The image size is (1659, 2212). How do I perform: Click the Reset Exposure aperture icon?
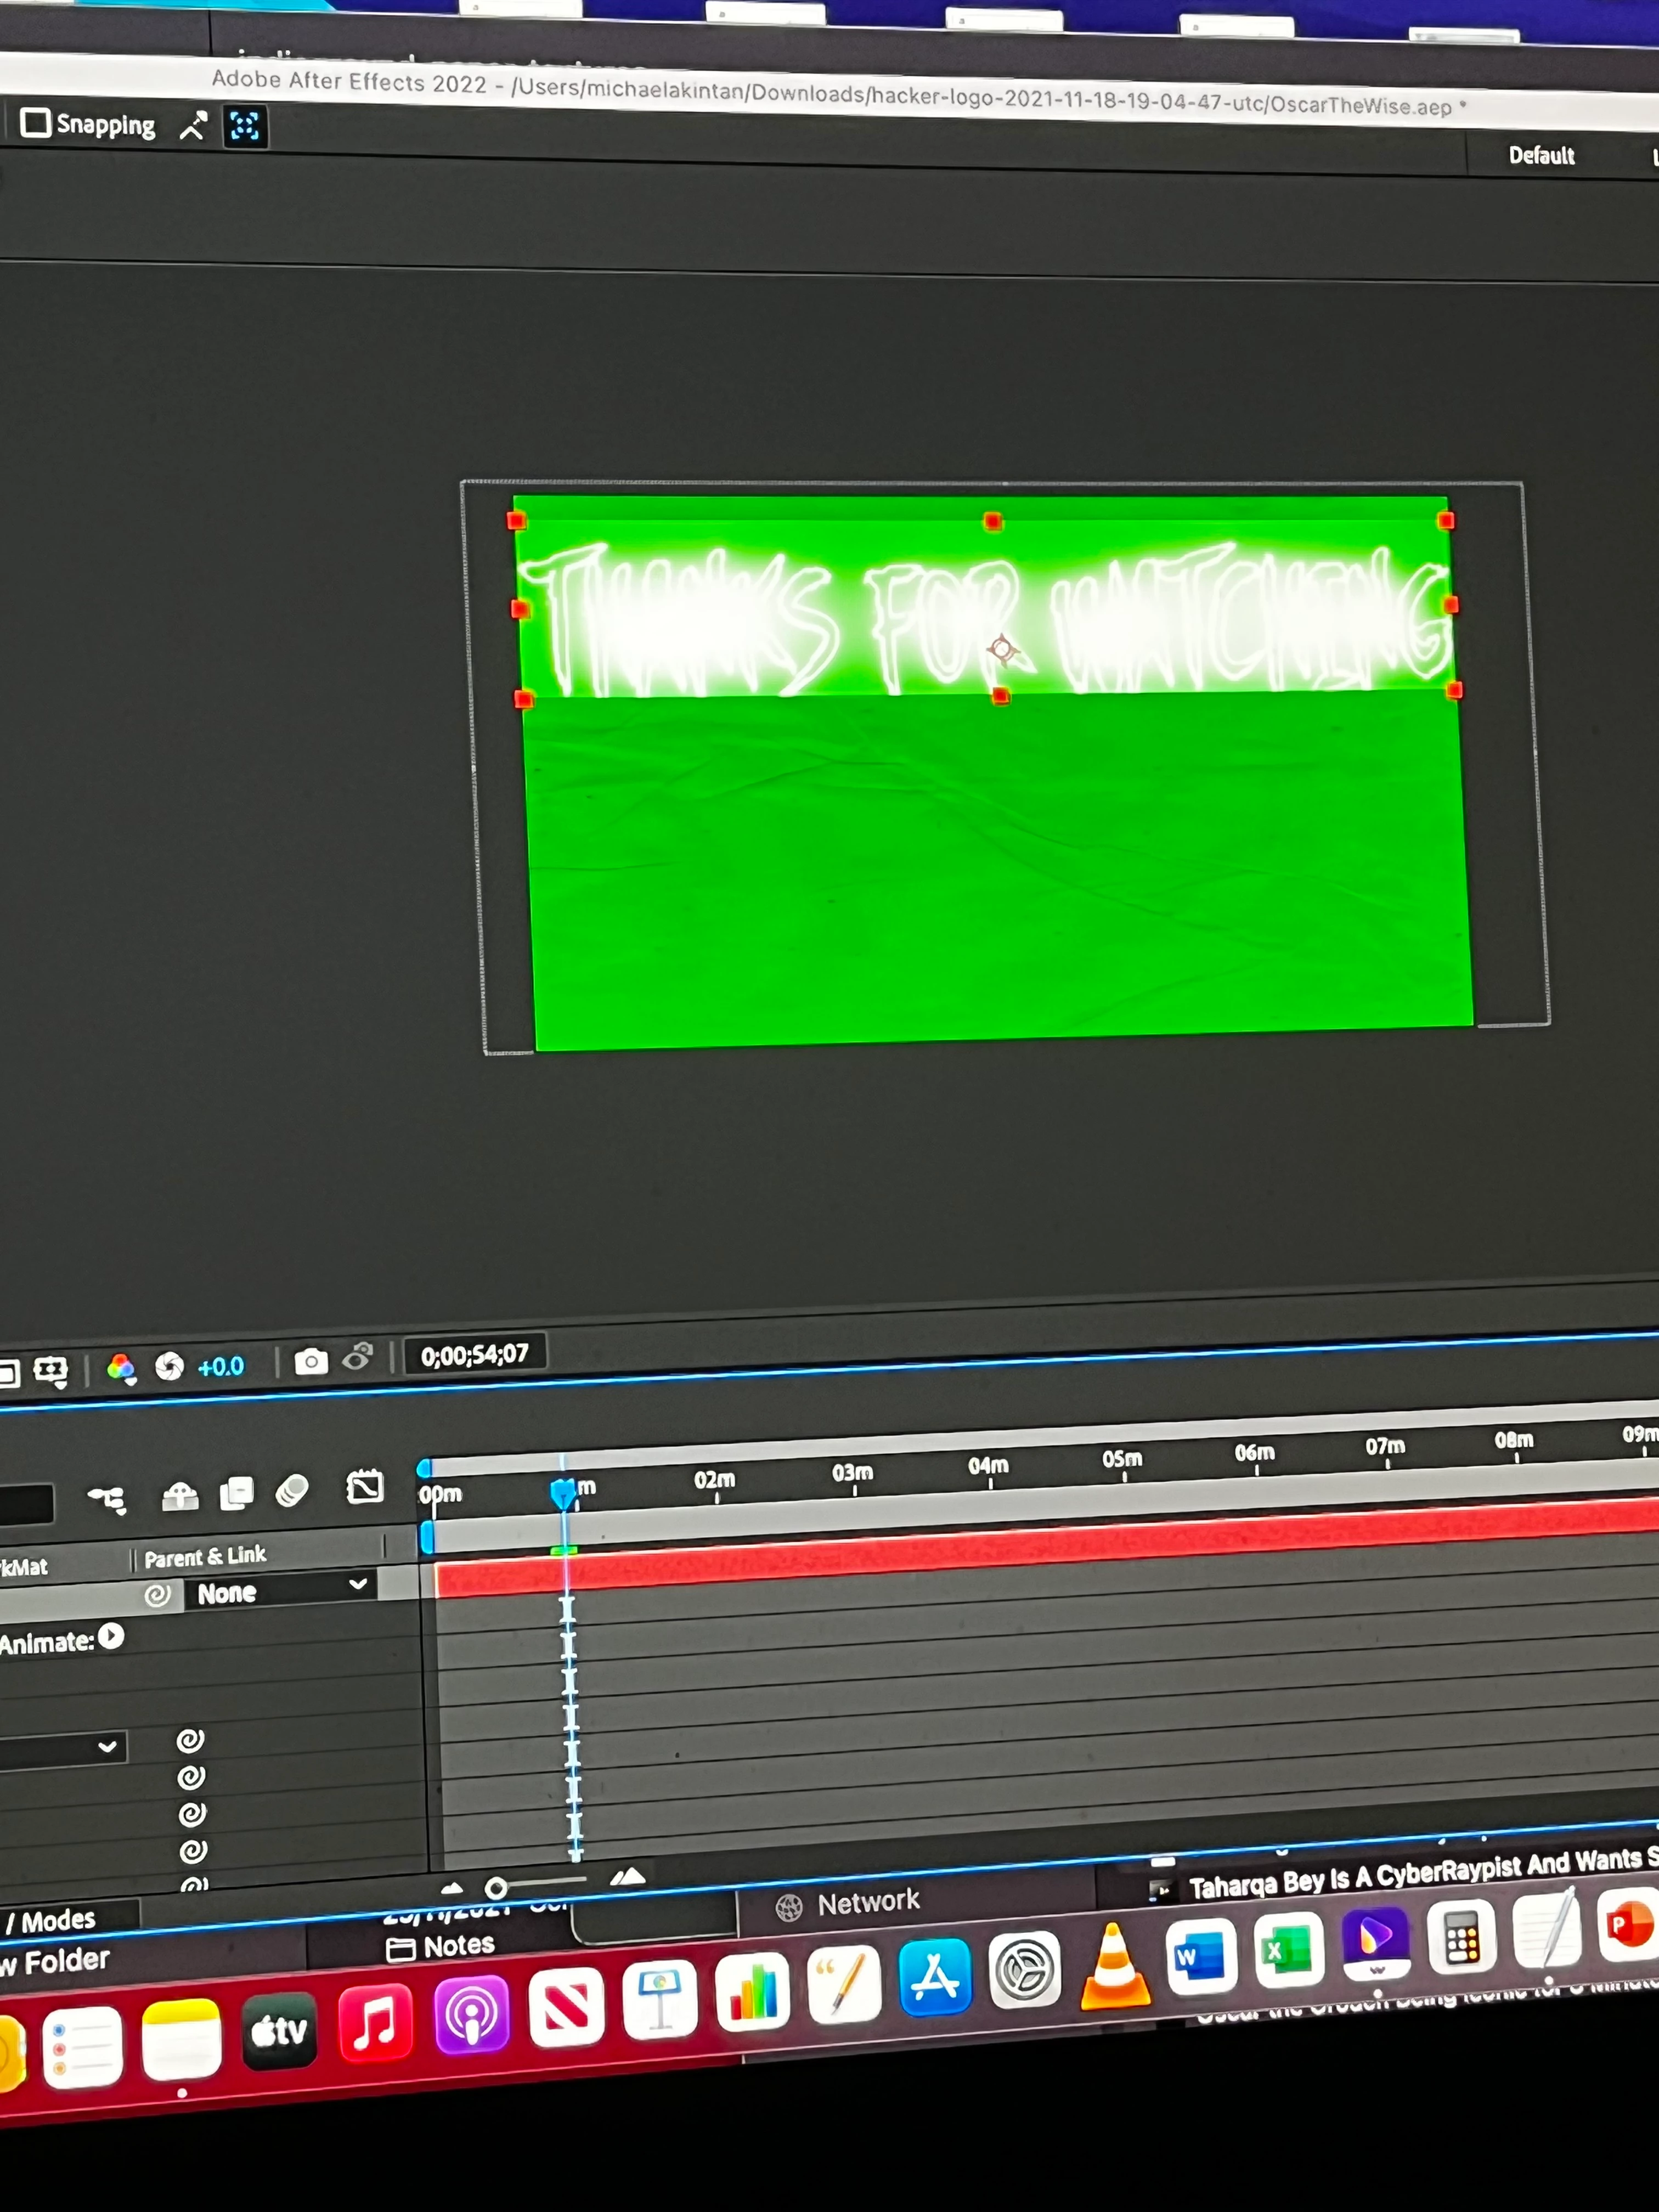pyautogui.click(x=169, y=1366)
